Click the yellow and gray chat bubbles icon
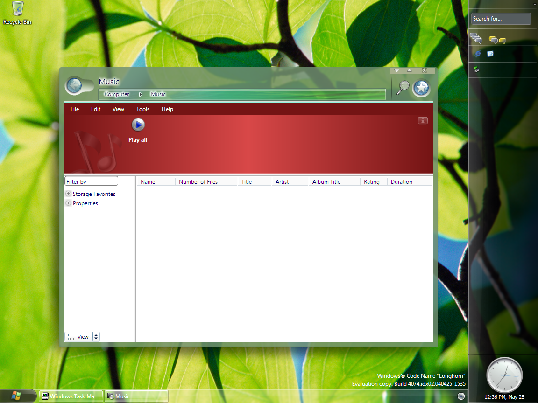Viewport: 538px width, 403px height. [x=493, y=40]
